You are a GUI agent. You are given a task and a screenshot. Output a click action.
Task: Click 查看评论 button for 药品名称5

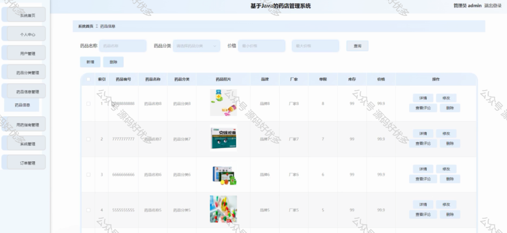click(423, 215)
